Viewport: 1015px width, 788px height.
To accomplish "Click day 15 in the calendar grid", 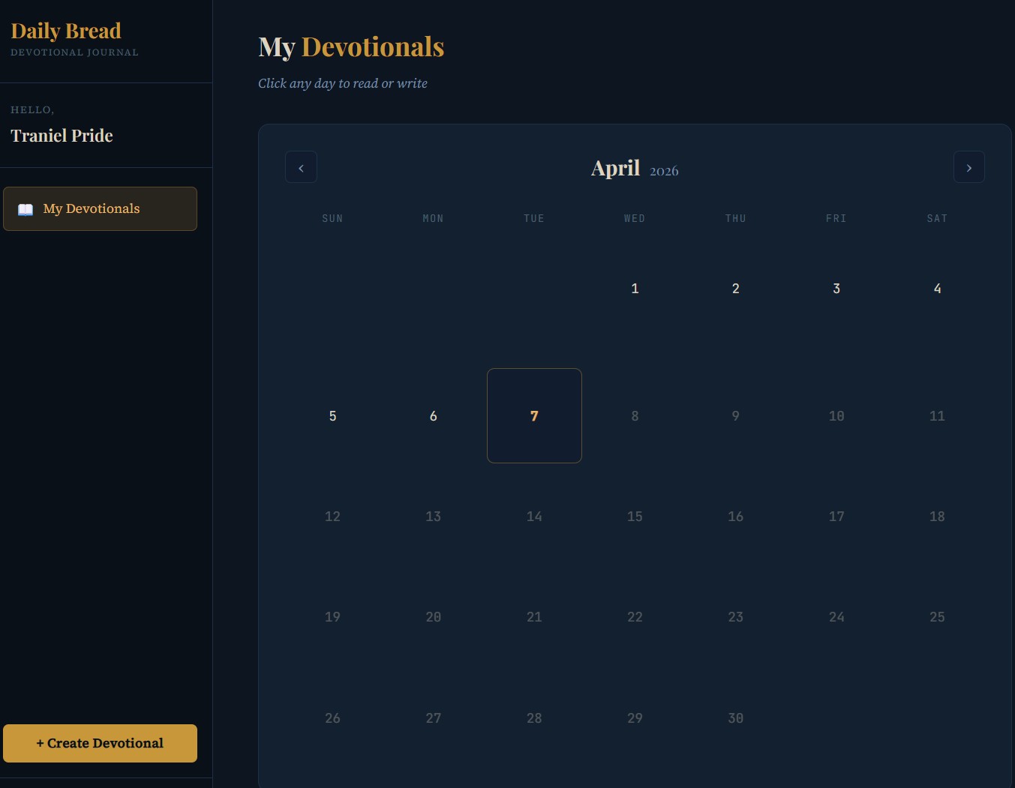I will [x=635, y=517].
